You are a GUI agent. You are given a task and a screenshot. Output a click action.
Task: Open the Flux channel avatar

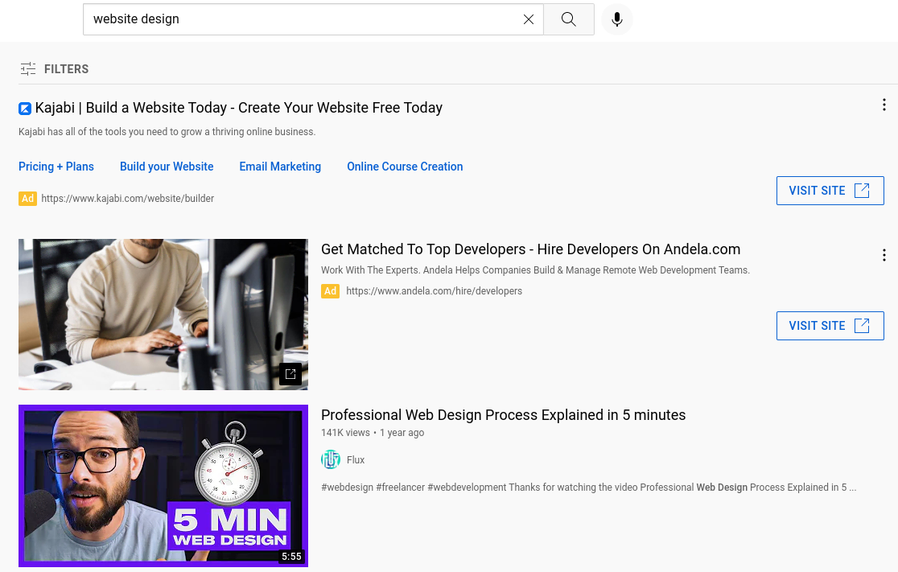pos(331,460)
